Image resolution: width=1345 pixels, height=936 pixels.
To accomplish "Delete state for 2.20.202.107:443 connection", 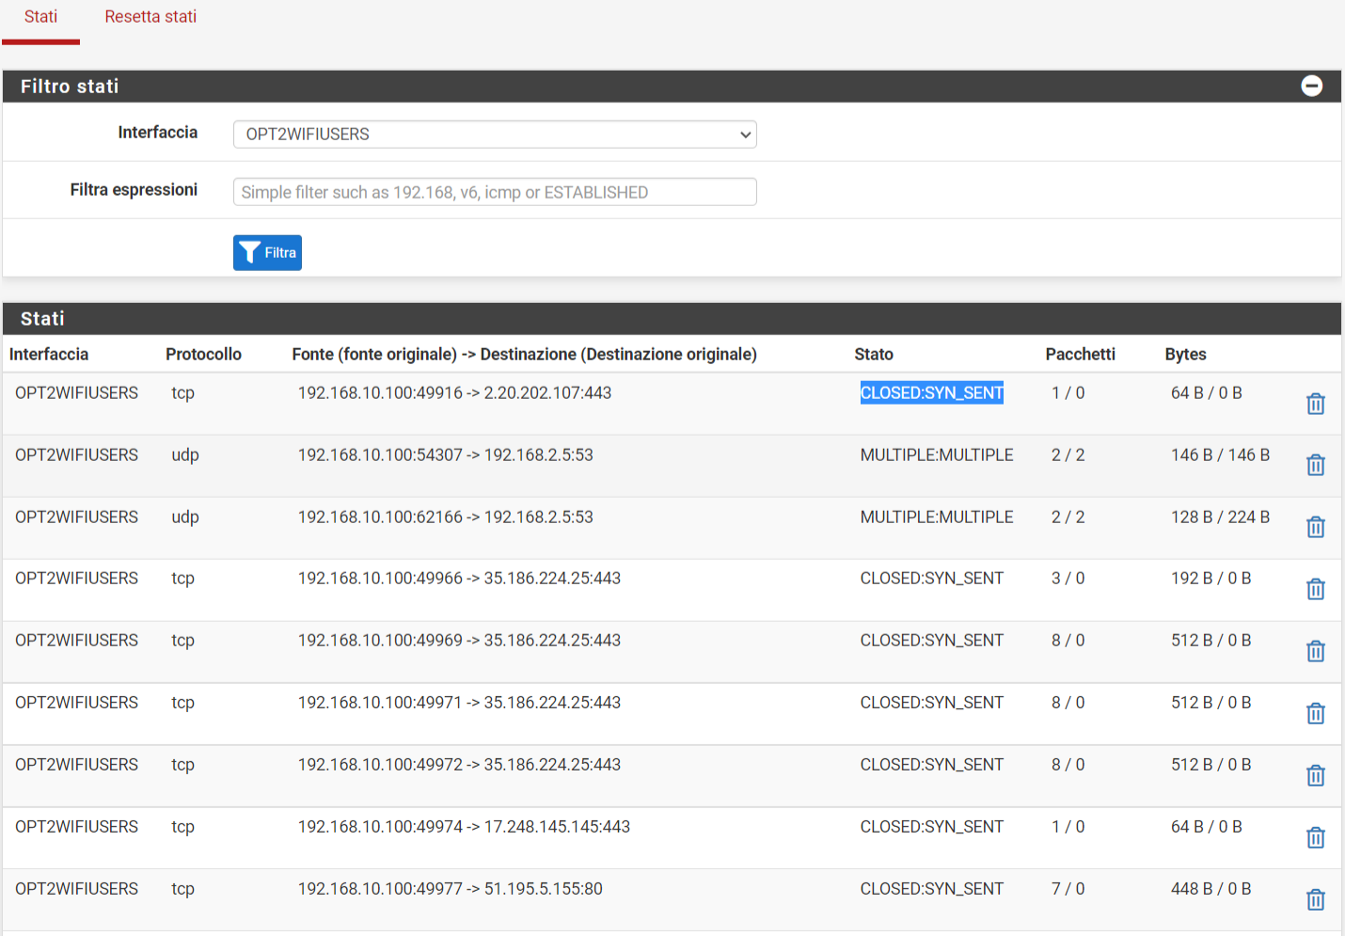I will coord(1315,404).
